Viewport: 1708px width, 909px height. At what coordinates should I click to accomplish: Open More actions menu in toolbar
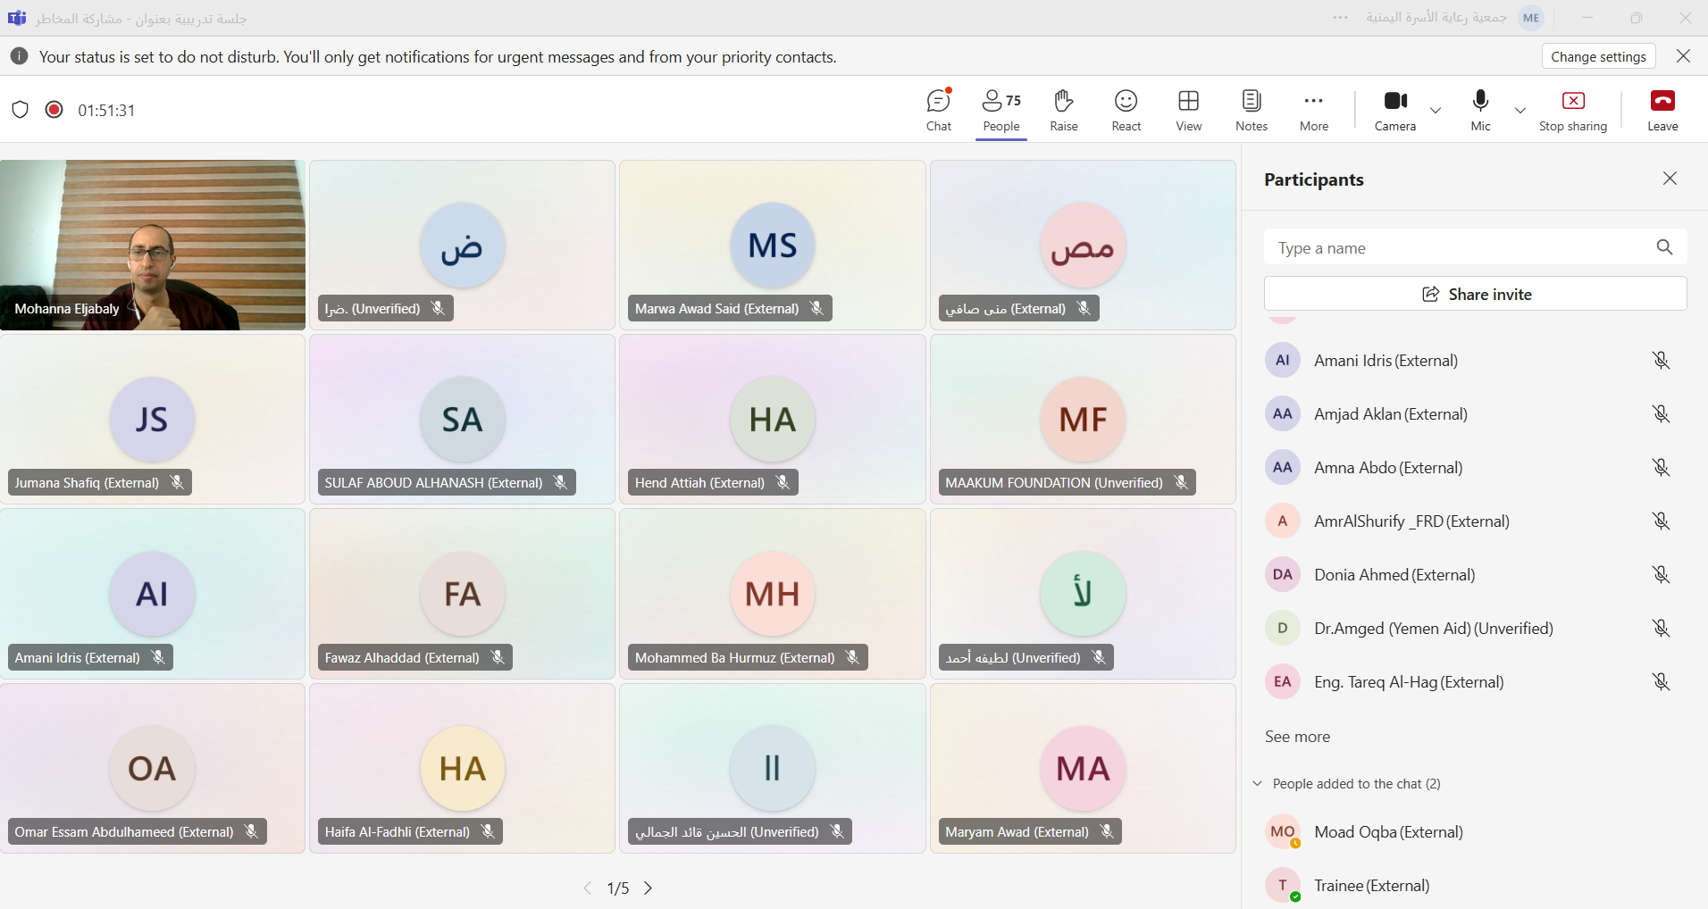click(x=1313, y=110)
